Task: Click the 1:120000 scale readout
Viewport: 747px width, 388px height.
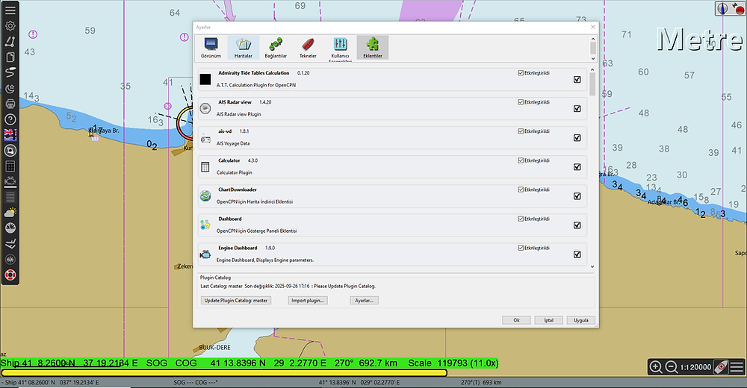Action: 695,367
